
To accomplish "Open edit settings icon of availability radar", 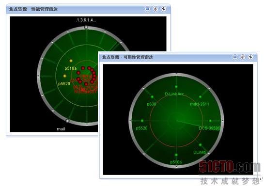I will 243,57.
